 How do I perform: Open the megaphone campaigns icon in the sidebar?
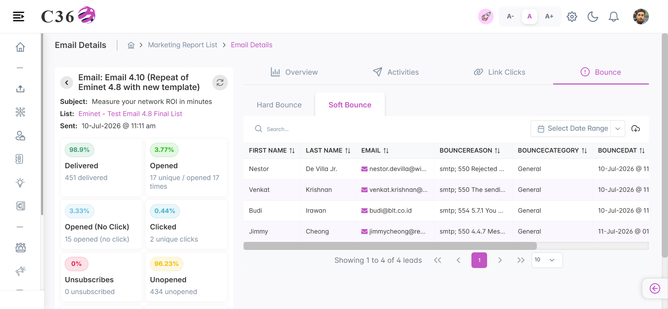click(21, 271)
